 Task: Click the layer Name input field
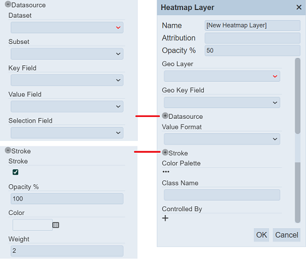(x=252, y=25)
